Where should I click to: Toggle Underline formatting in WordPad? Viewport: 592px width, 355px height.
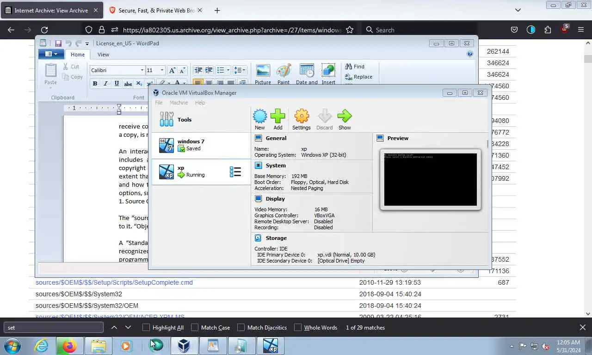[117, 84]
